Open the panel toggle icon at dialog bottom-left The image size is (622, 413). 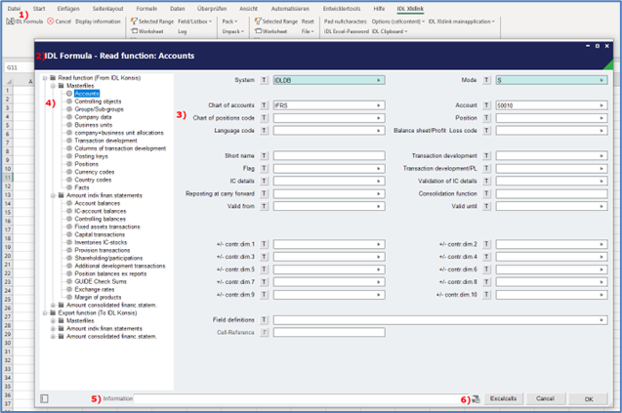coord(45,398)
